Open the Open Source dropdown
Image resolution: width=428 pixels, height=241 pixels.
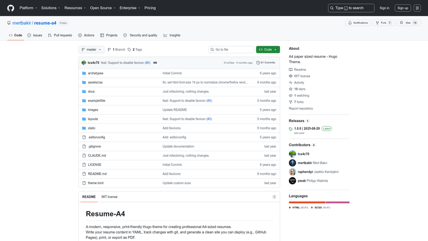point(103,8)
